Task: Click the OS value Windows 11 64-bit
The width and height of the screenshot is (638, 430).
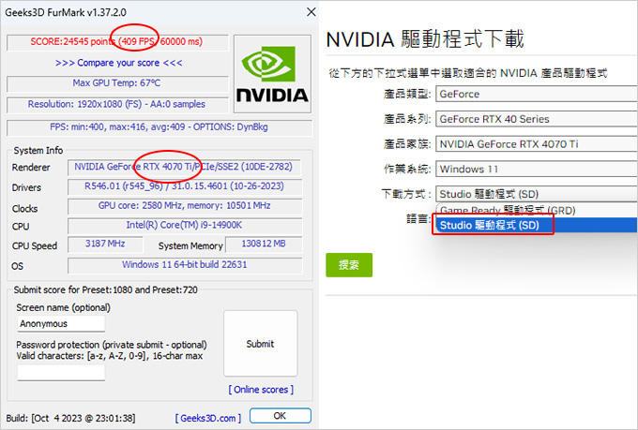Action: coord(184,264)
